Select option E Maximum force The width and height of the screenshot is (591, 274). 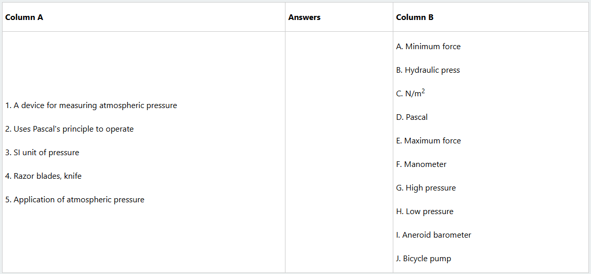428,141
